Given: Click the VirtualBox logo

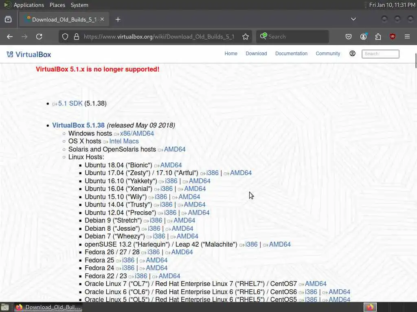Looking at the screenshot, I should pyautogui.click(x=29, y=54).
